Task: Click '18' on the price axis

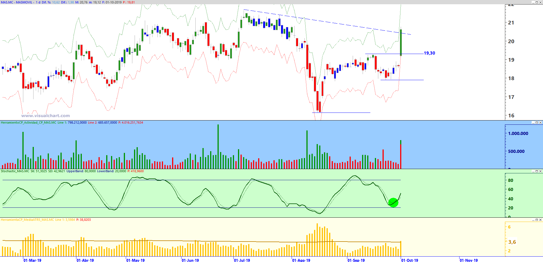Action: coord(511,78)
